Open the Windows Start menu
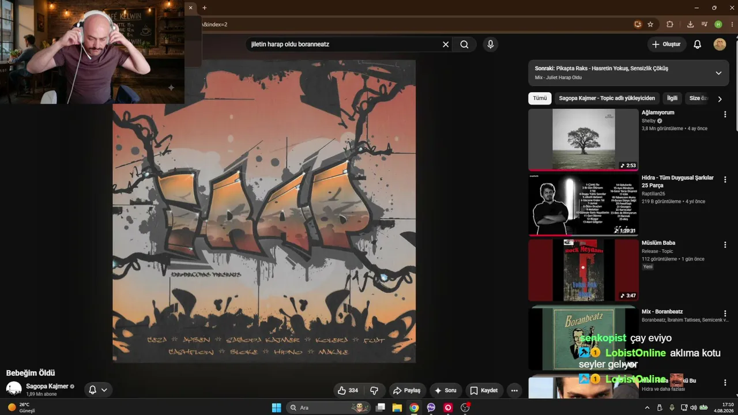This screenshot has height=415, width=738. (277, 408)
